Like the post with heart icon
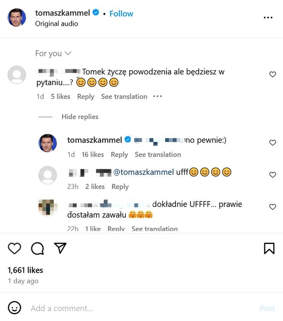 14,248
